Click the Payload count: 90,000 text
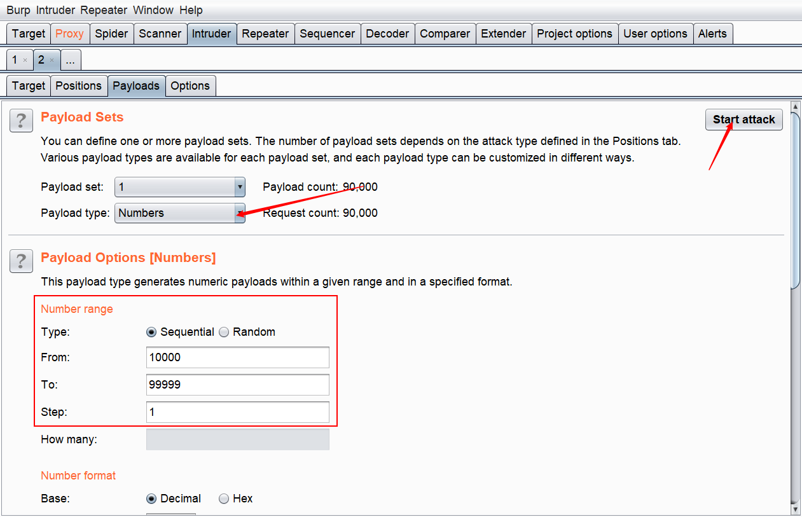 coord(320,187)
